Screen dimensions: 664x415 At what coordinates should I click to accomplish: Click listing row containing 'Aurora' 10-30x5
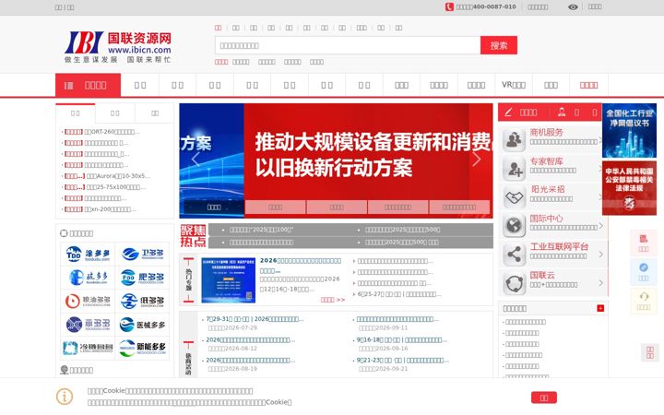pos(107,176)
